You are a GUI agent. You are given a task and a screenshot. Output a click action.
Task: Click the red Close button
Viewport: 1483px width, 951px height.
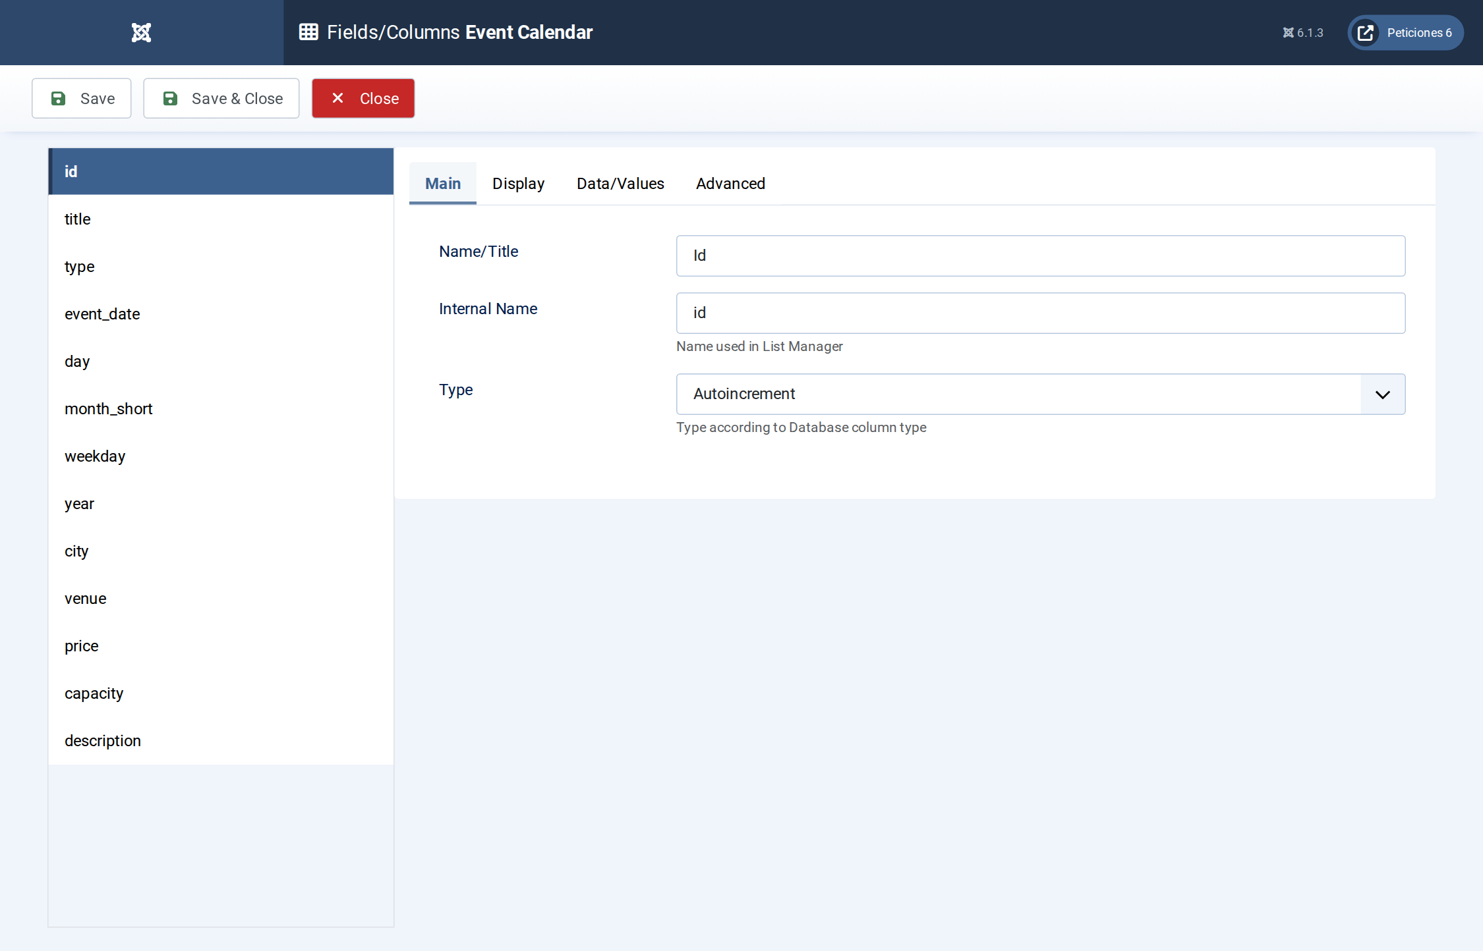tap(363, 99)
